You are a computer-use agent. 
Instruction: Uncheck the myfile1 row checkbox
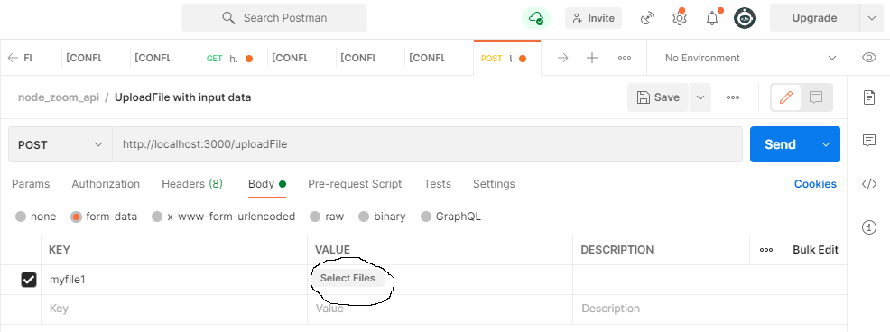coord(28,279)
